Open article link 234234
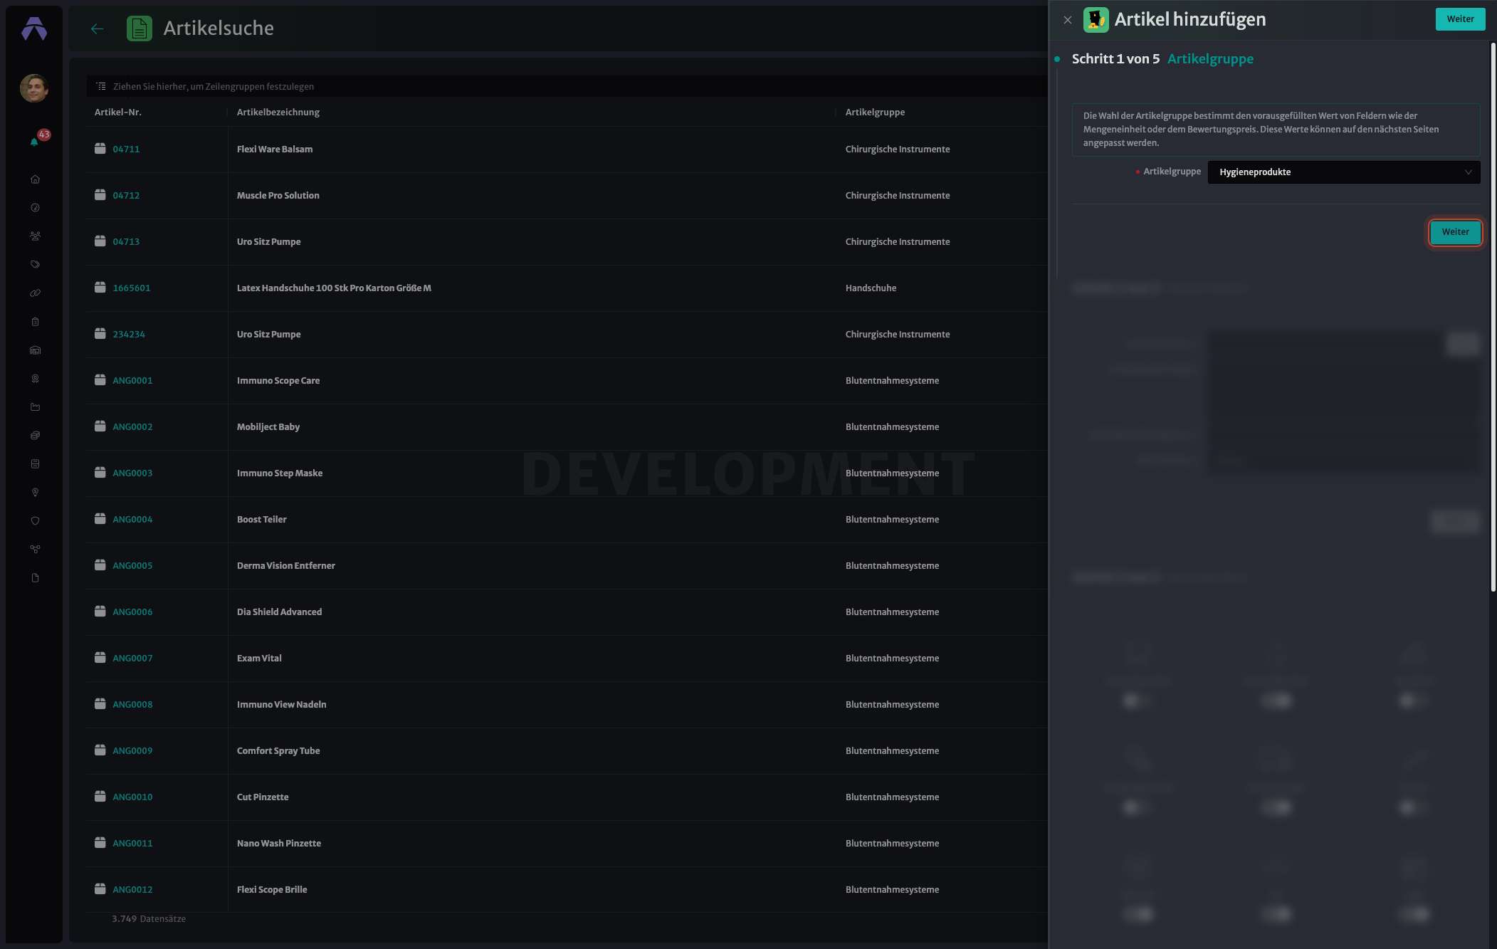1497x949 pixels. coord(129,334)
